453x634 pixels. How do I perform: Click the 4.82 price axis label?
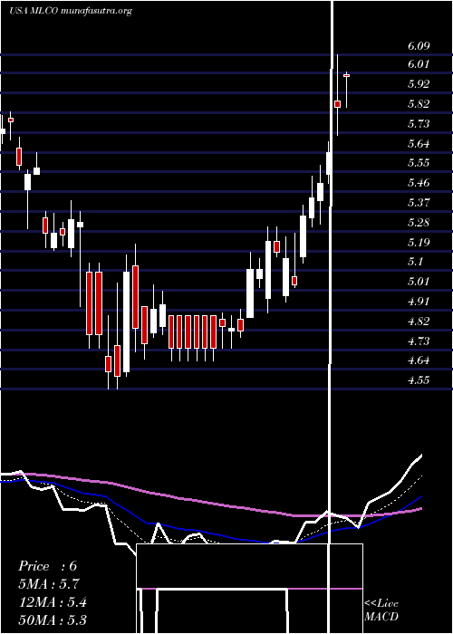419,321
